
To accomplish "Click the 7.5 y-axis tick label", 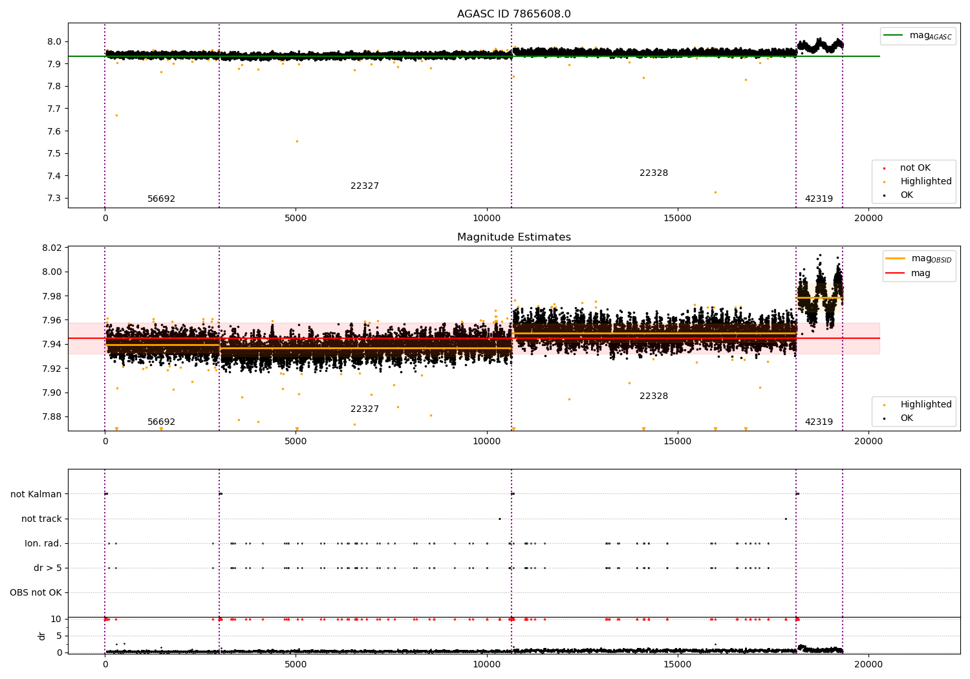I will coord(54,154).
